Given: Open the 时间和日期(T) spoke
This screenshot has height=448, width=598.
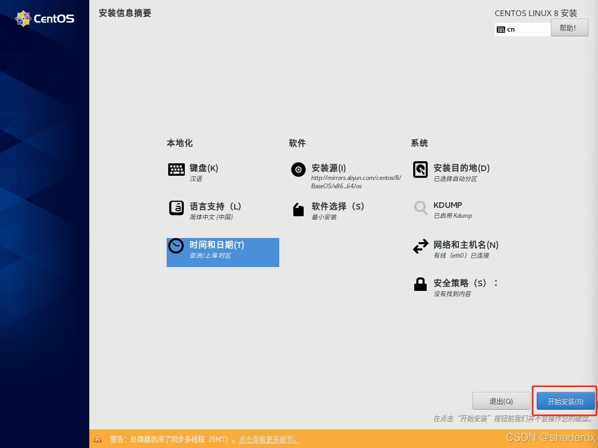Looking at the screenshot, I should click(x=223, y=252).
